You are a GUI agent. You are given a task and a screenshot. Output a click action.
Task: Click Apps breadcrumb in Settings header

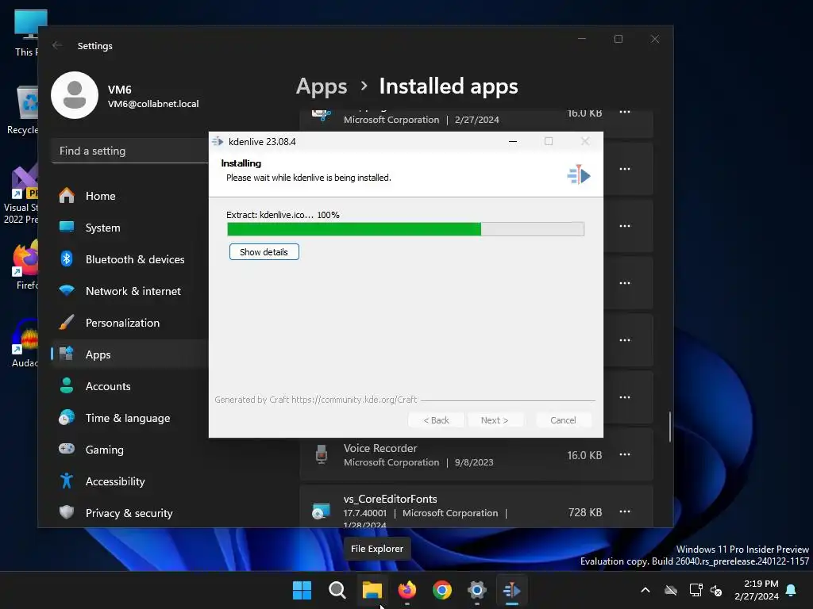pos(321,86)
